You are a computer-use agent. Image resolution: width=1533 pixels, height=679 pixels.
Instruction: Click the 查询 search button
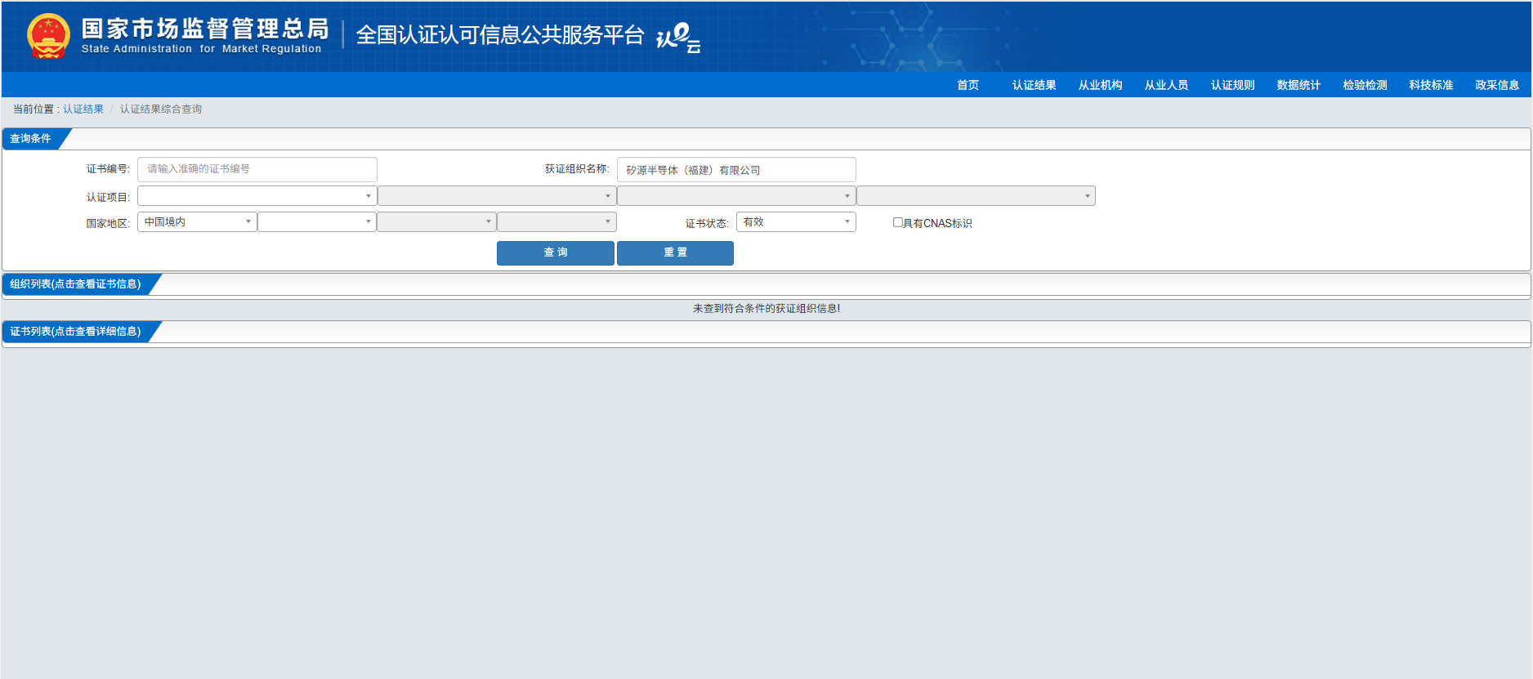click(556, 253)
